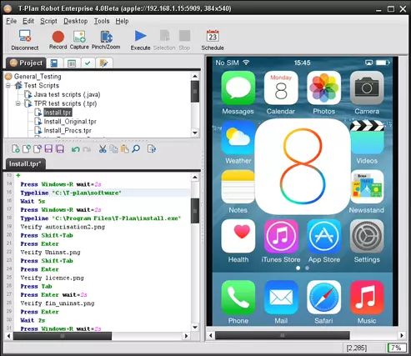This screenshot has height=356, width=411.
Task: Collapse the Test Scripts tree node
Action: (x=8, y=85)
